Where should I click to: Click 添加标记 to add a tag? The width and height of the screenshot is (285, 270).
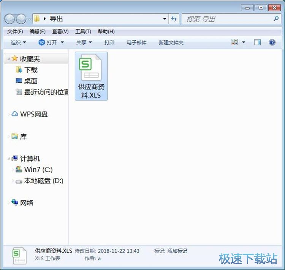point(177,251)
